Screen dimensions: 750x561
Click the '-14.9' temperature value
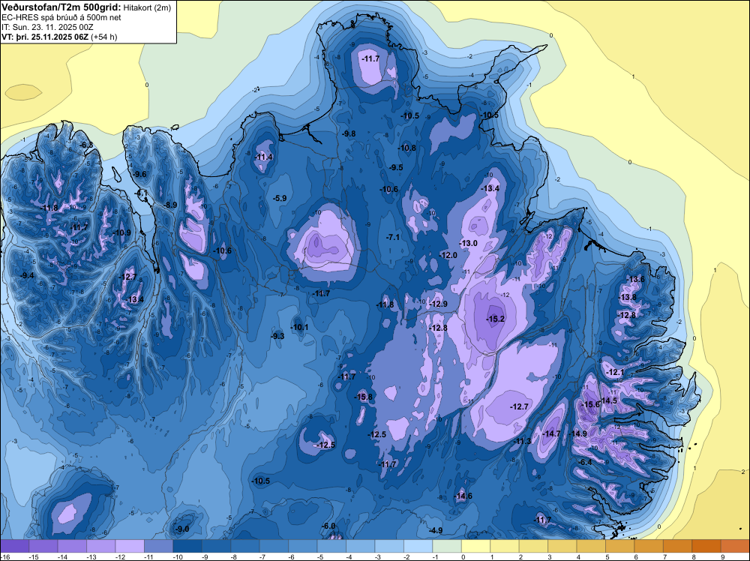click(577, 433)
